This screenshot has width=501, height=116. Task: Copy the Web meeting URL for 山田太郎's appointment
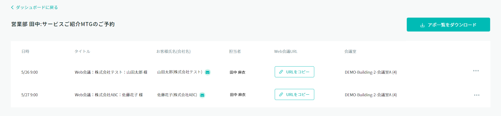294,72
